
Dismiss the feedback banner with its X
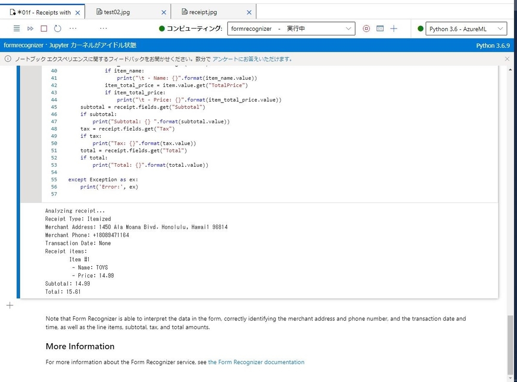[x=507, y=59]
